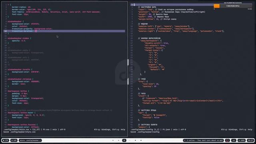The image size is (256, 144).
Task: Click the 'window#waybar.chromium {' selector
Action: point(20,79)
